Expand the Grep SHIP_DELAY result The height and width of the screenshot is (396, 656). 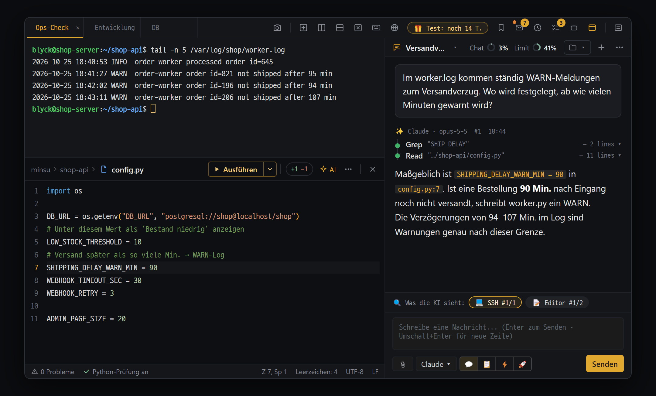508,144
